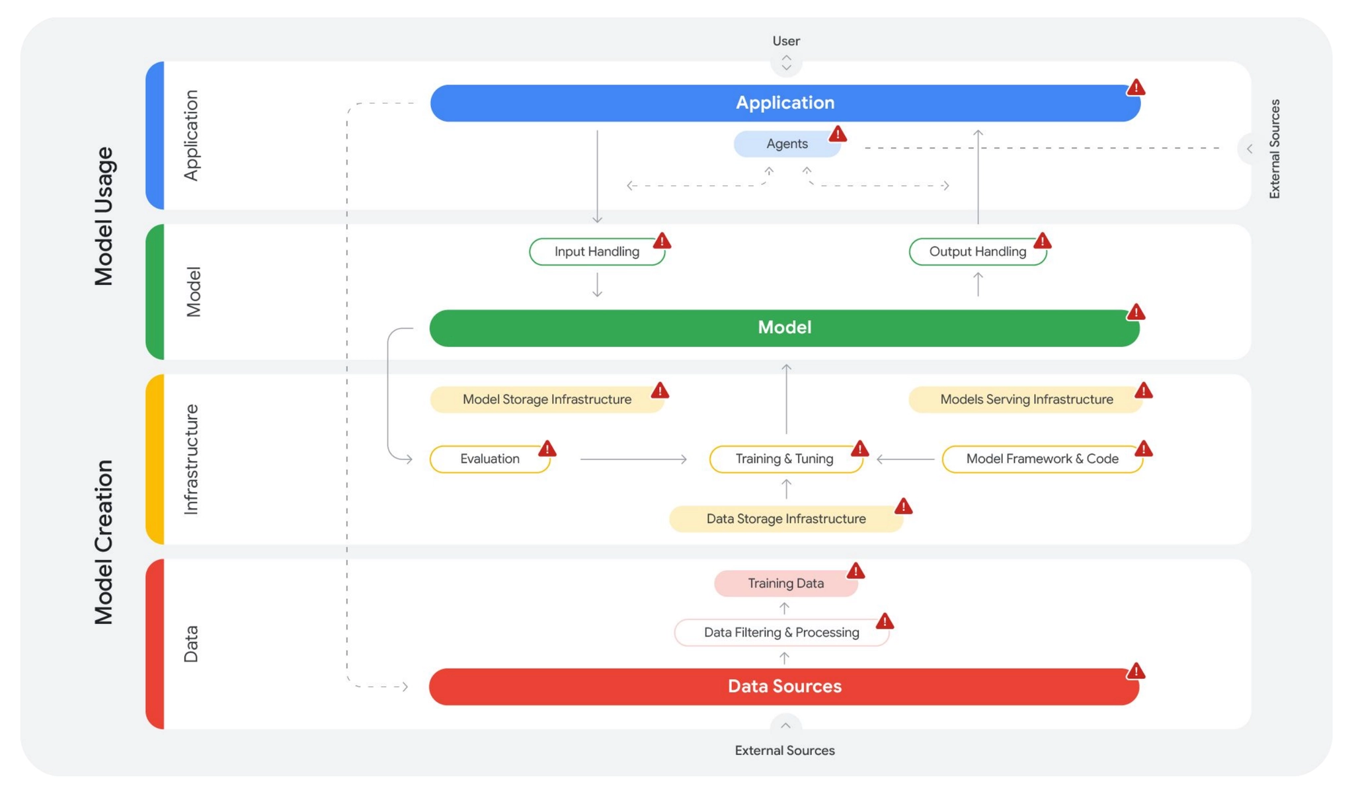Click the warning icon on Training & Tuning
1354x788 pixels.
[x=859, y=449]
